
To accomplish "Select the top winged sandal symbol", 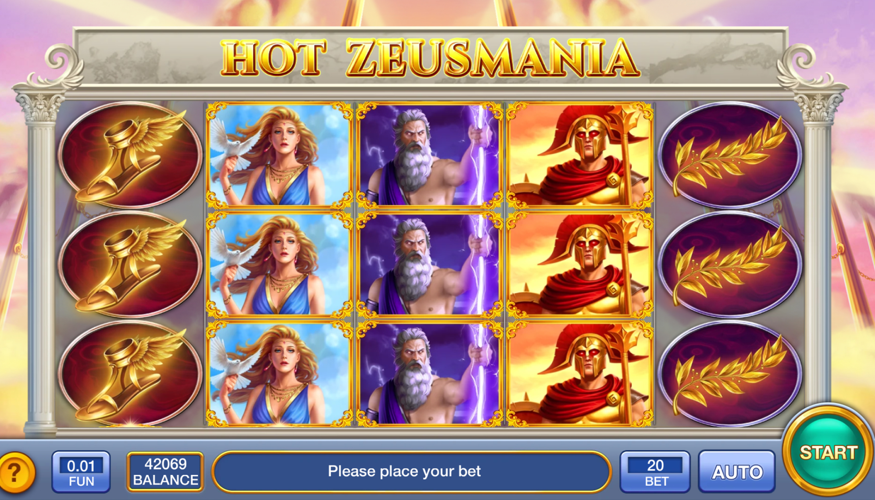I will click(x=130, y=155).
